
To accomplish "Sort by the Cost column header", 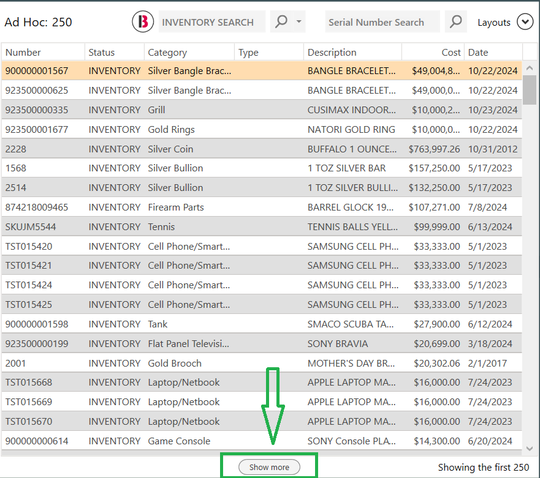I will (433, 52).
